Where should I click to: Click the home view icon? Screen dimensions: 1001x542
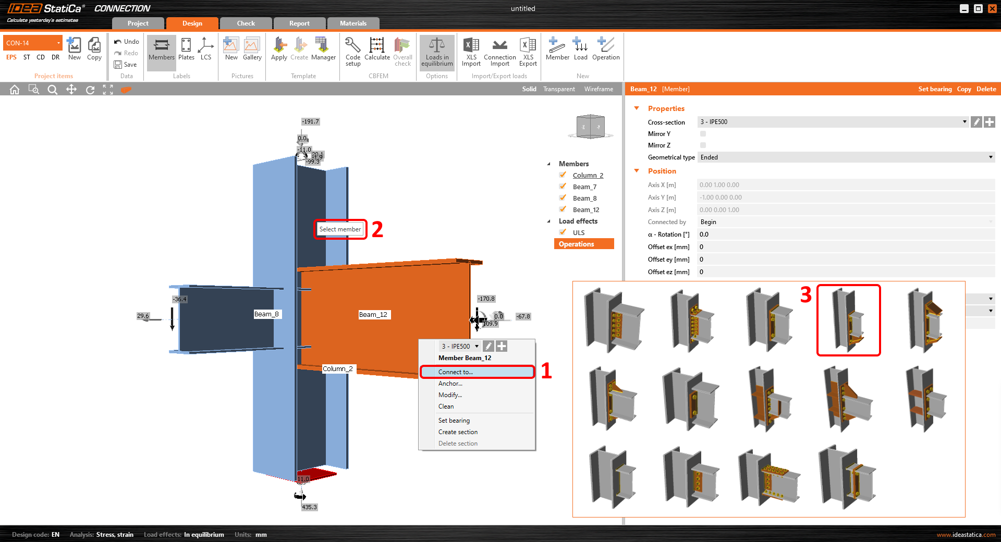(x=15, y=90)
